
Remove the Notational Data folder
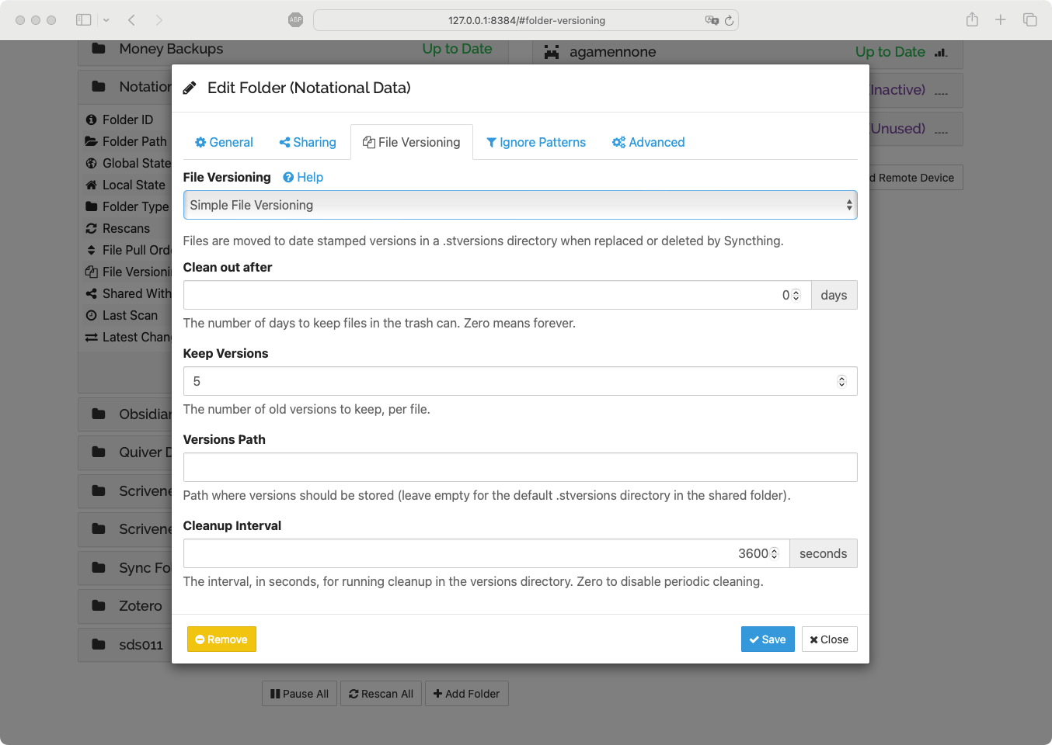(221, 639)
